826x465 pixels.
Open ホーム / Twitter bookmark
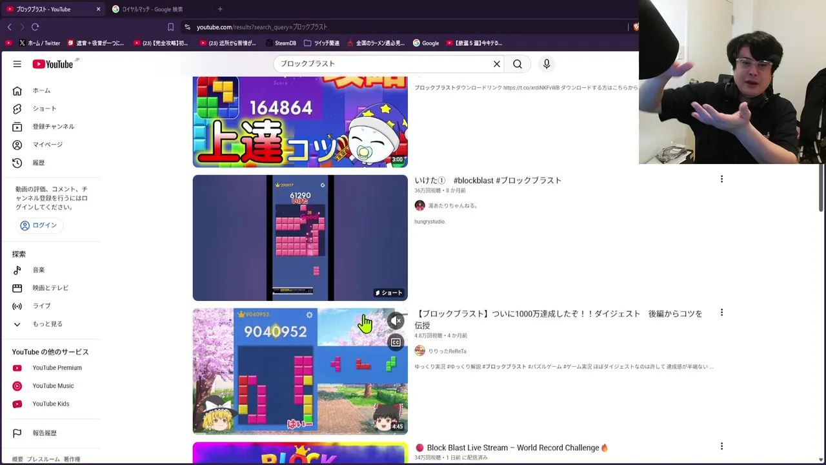coord(39,43)
